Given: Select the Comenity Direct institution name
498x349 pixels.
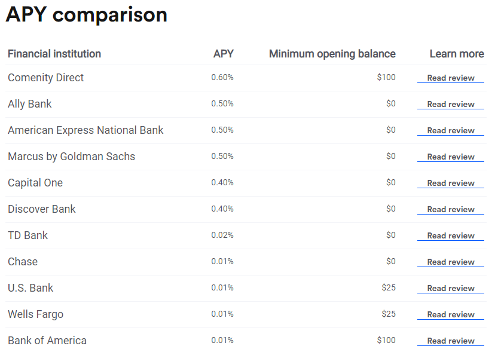Looking at the screenshot, I should 46,78.
